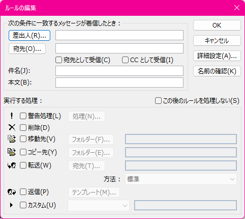The height and width of the screenshot is (219, 245).
Task: Click the 処理(N)... button
Action: 86,117
